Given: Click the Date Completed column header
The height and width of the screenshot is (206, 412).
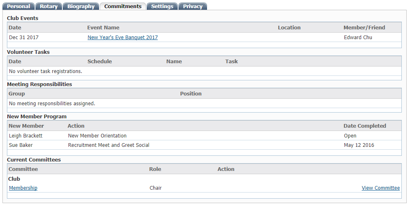Looking at the screenshot, I should (x=364, y=126).
